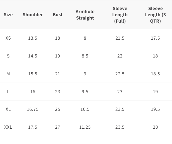Select the 11.25 armhole value
The width and height of the screenshot is (172, 144).
[x=85, y=127]
